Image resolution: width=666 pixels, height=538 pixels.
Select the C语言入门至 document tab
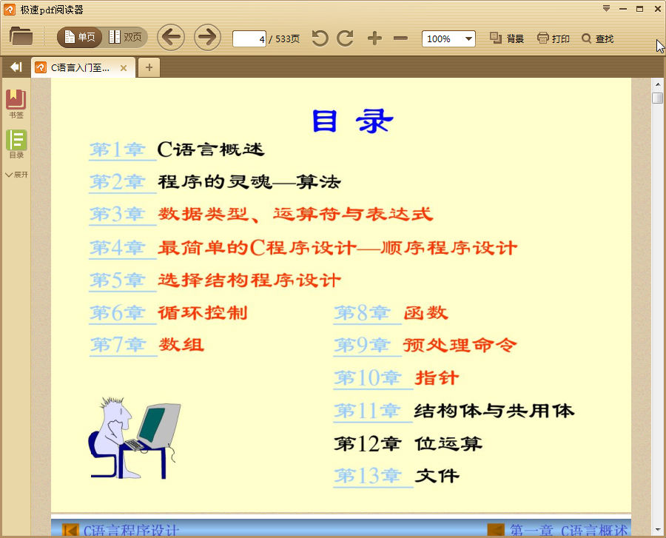pyautogui.click(x=78, y=67)
